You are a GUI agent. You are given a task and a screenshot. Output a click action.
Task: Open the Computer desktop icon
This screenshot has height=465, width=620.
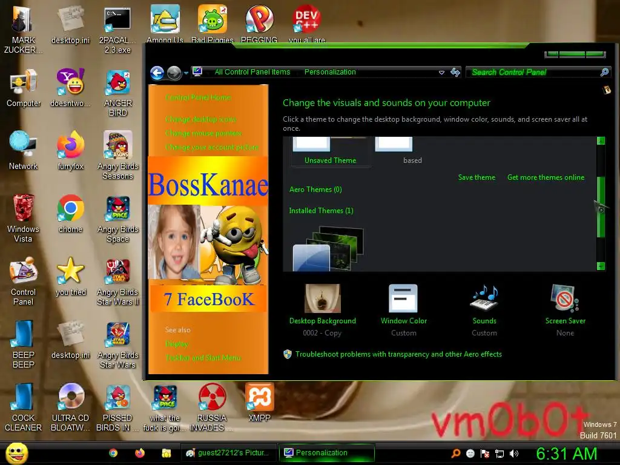(24, 88)
